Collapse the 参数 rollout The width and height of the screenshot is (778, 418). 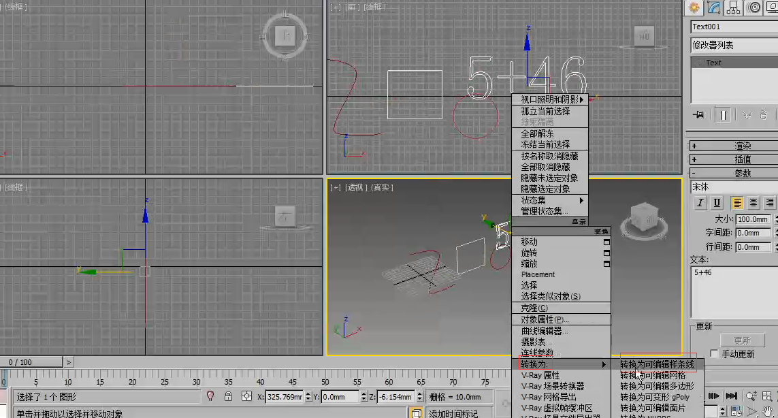tap(734, 173)
